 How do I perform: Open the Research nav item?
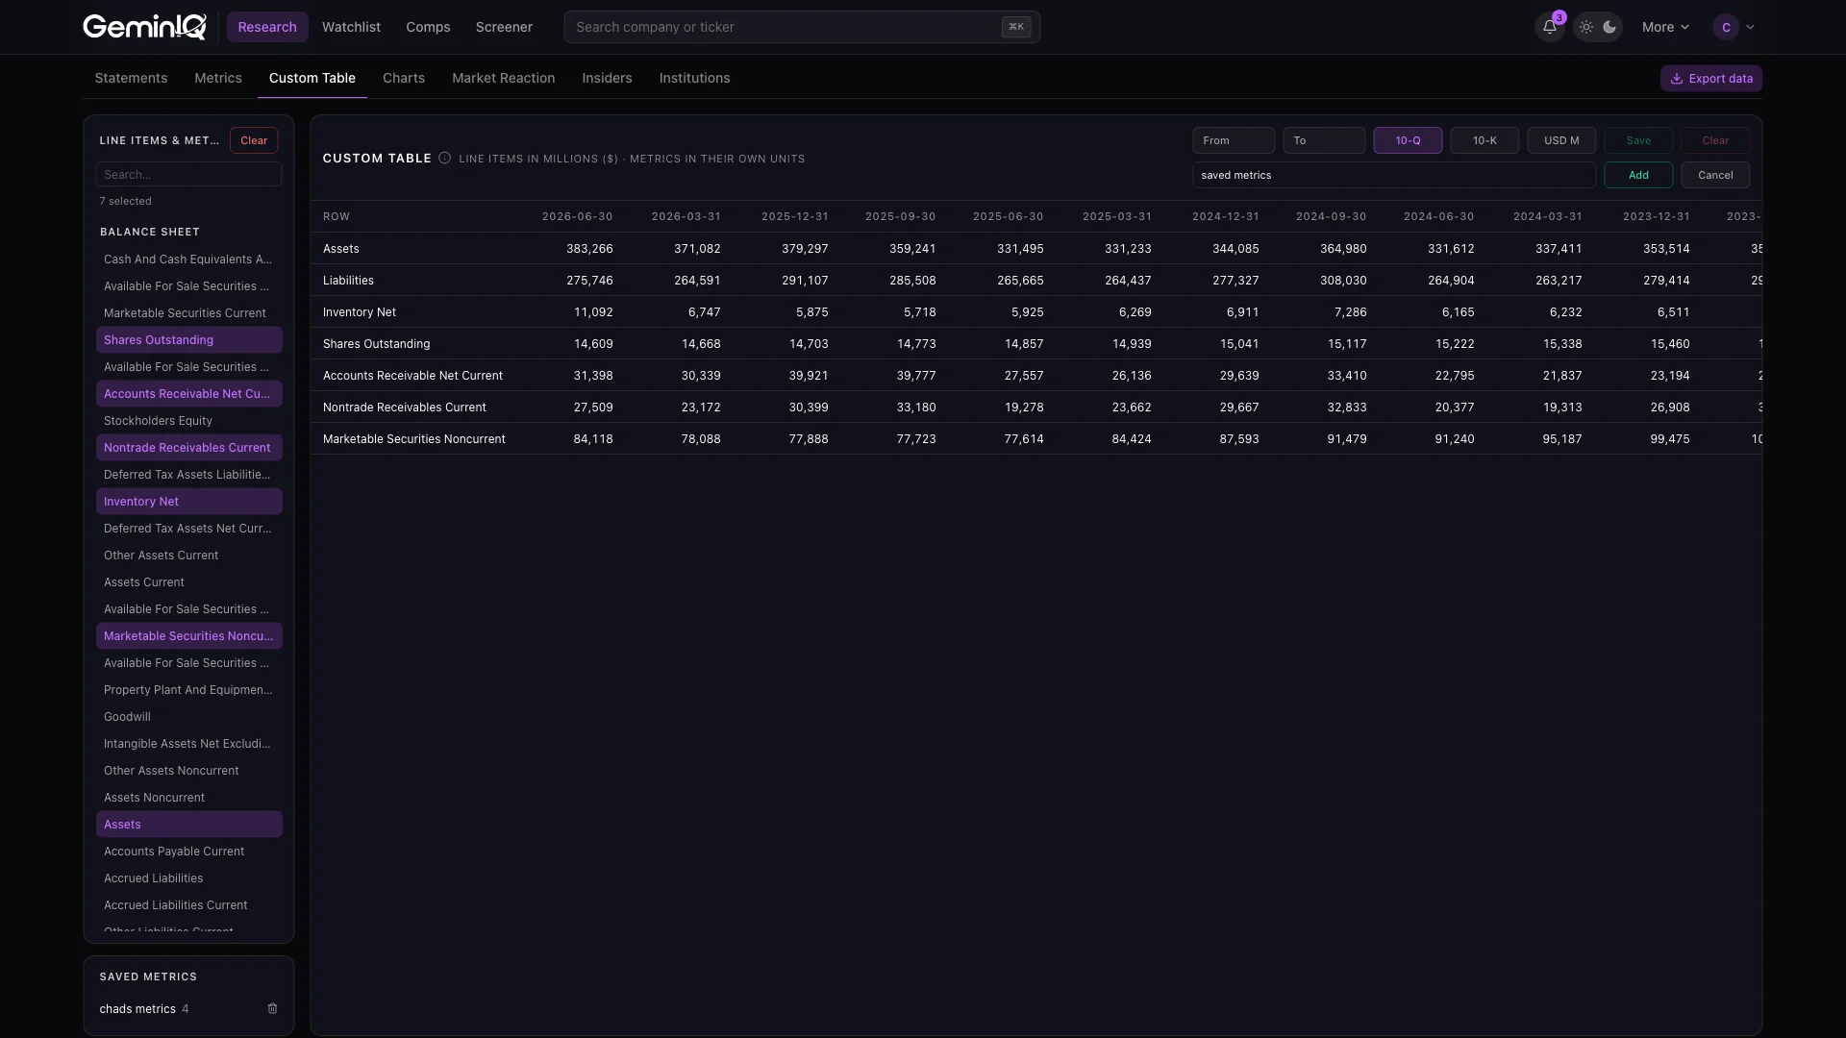[x=267, y=27]
